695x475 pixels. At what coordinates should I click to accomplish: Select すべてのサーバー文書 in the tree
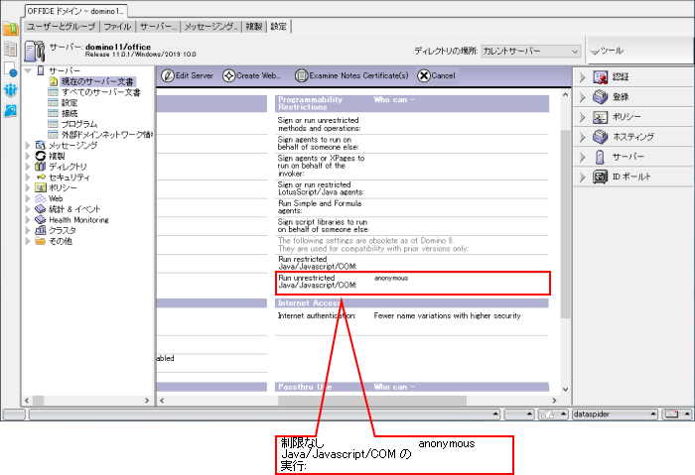point(100,92)
